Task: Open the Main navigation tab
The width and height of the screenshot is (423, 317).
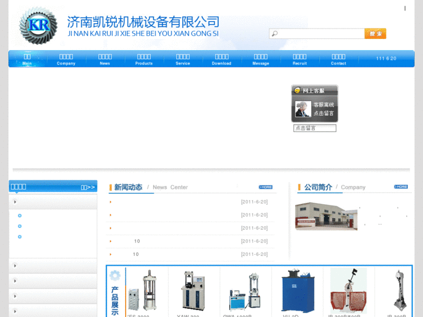Action: pos(27,59)
